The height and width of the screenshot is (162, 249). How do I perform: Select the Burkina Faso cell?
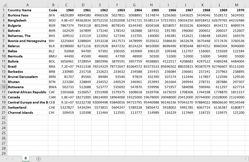coord(28,15)
